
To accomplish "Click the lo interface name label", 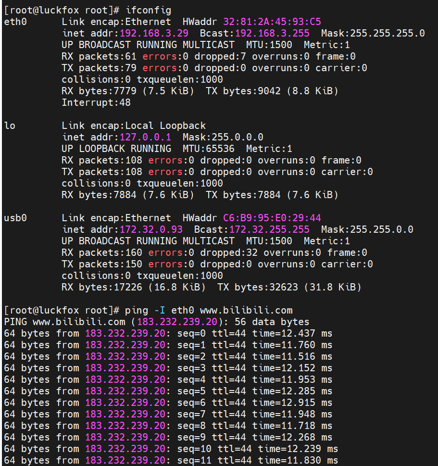I will pos(10,126).
